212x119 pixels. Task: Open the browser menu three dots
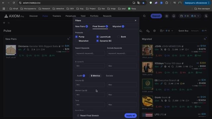209,3
